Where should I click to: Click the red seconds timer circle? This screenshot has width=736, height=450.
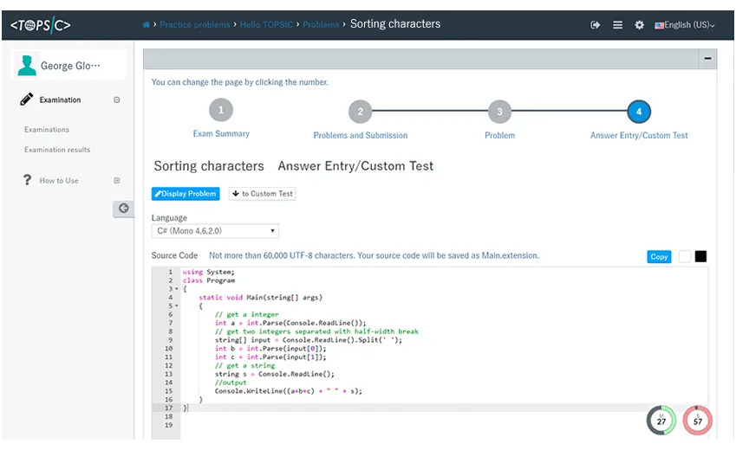tap(698, 420)
